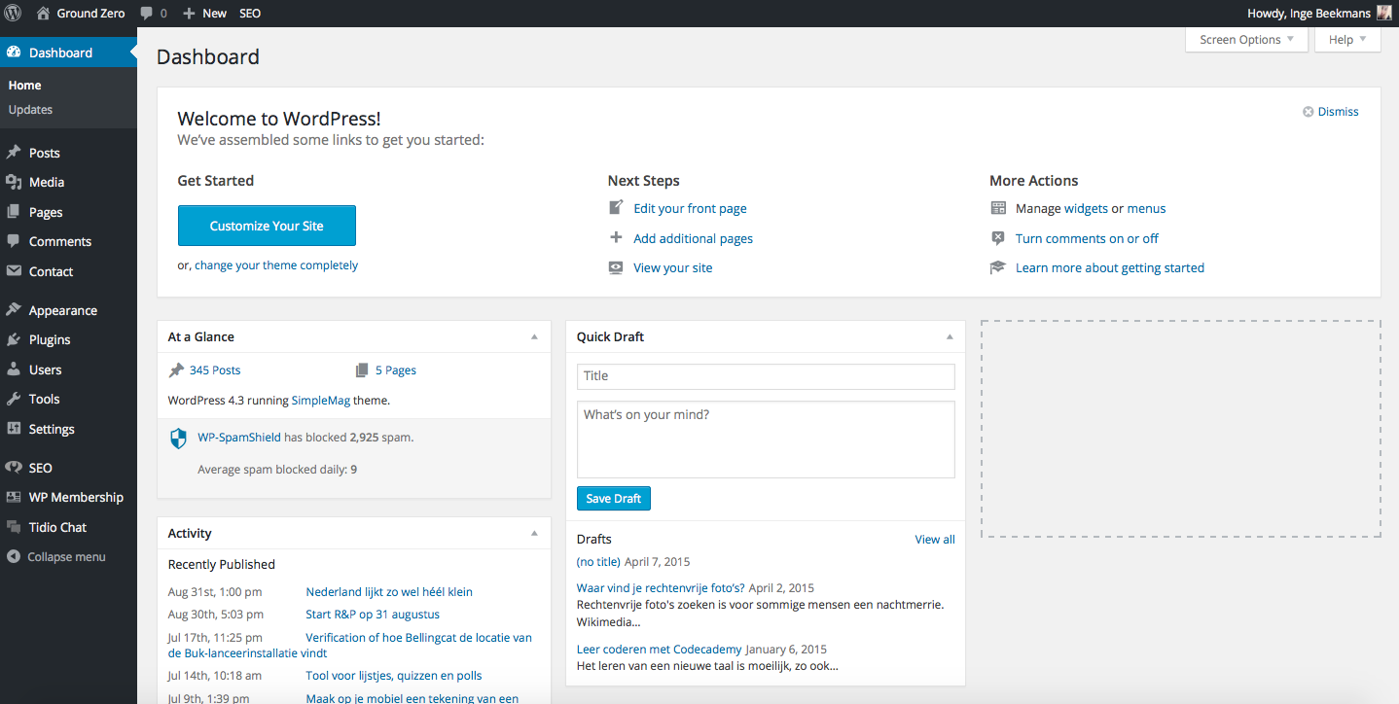
Task: Open the menus link under More Actions
Action: [x=1146, y=208]
